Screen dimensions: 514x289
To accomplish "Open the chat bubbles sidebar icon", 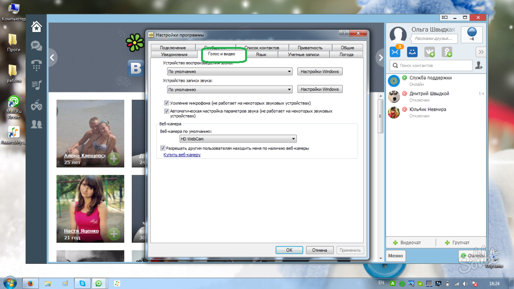I will pos(37,46).
